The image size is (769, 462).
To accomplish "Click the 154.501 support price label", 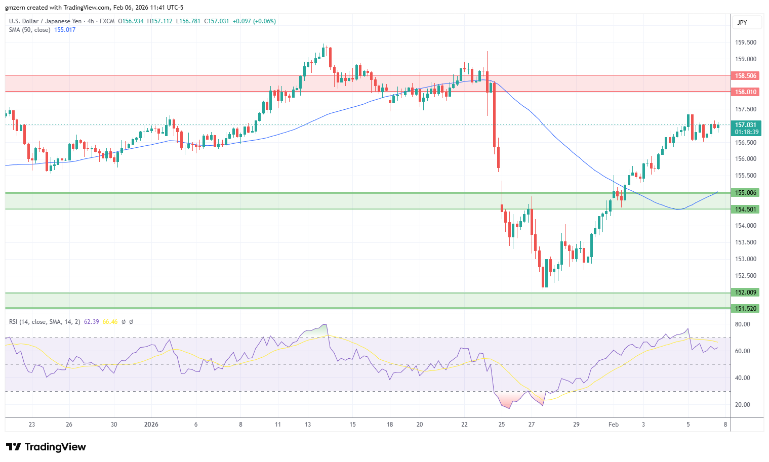I will pos(746,209).
